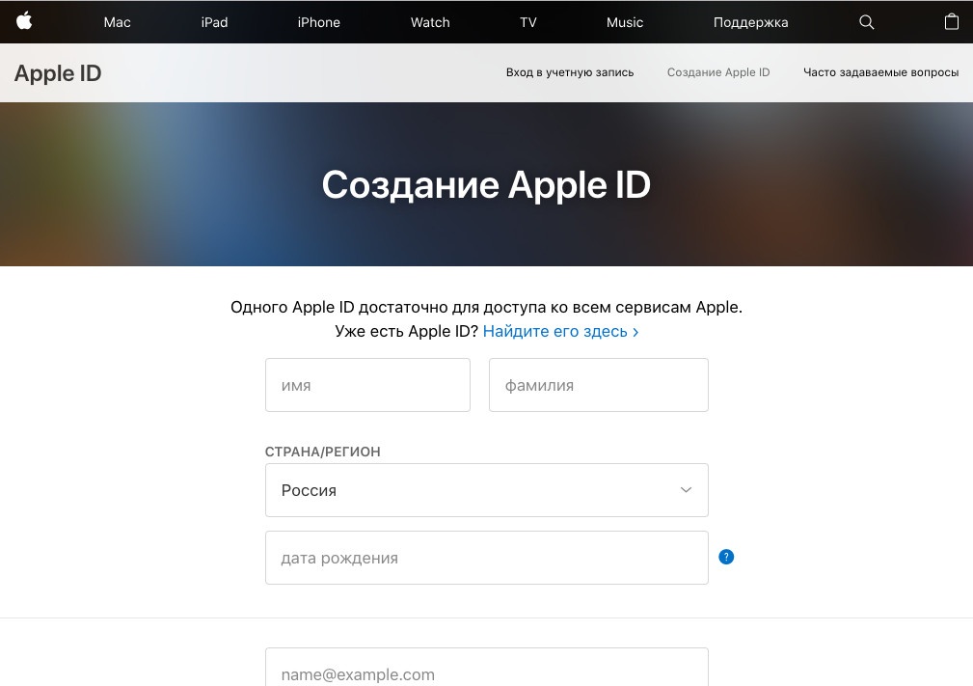Click the Apple logo icon
This screenshot has width=973, height=686.
(24, 21)
